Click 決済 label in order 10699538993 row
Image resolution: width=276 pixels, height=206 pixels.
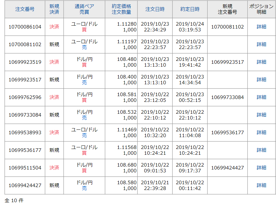coord(54,132)
